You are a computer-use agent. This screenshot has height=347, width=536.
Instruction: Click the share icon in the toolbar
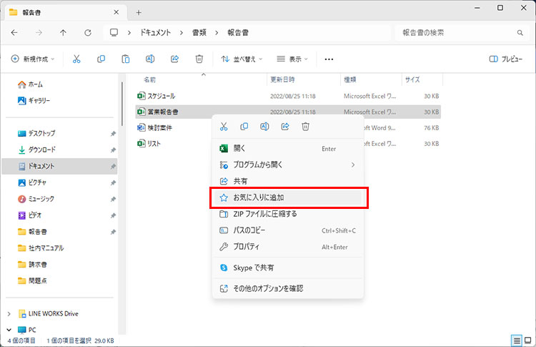[x=174, y=59]
